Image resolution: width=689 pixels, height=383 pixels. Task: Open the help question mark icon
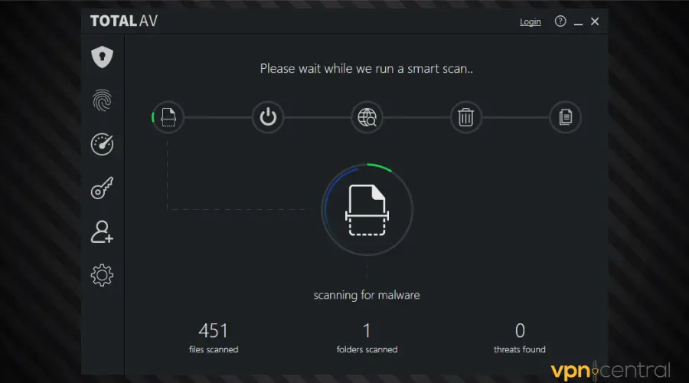tap(560, 21)
